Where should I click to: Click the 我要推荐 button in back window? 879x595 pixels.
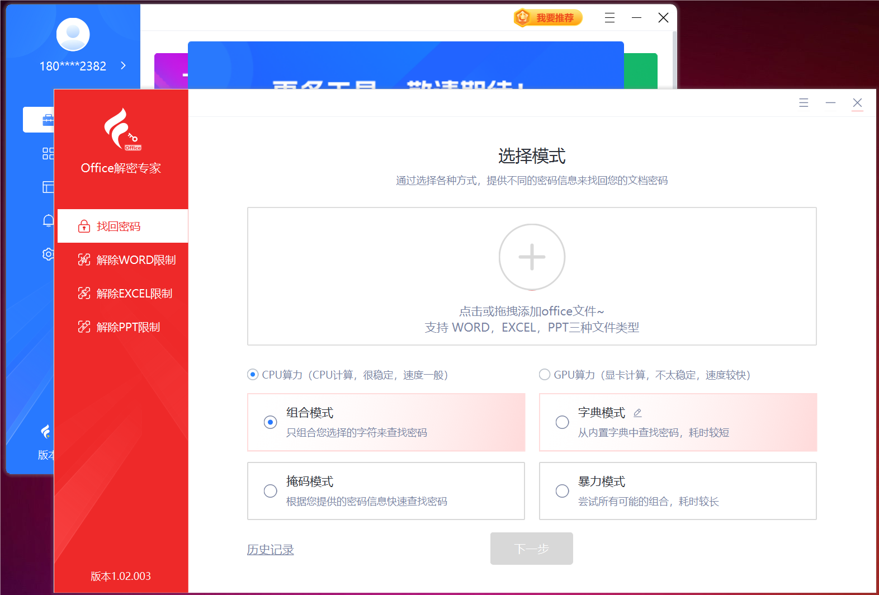tap(548, 18)
